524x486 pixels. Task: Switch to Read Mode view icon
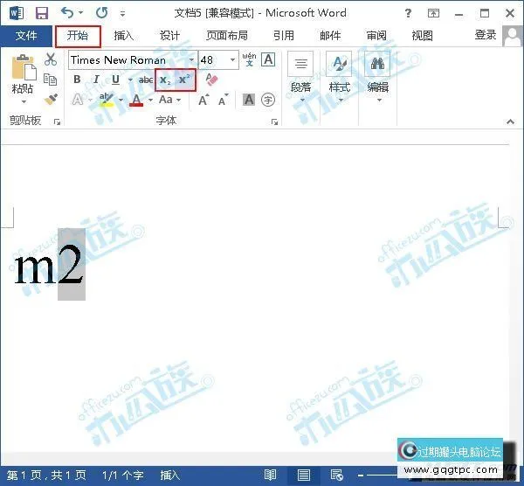click(270, 475)
